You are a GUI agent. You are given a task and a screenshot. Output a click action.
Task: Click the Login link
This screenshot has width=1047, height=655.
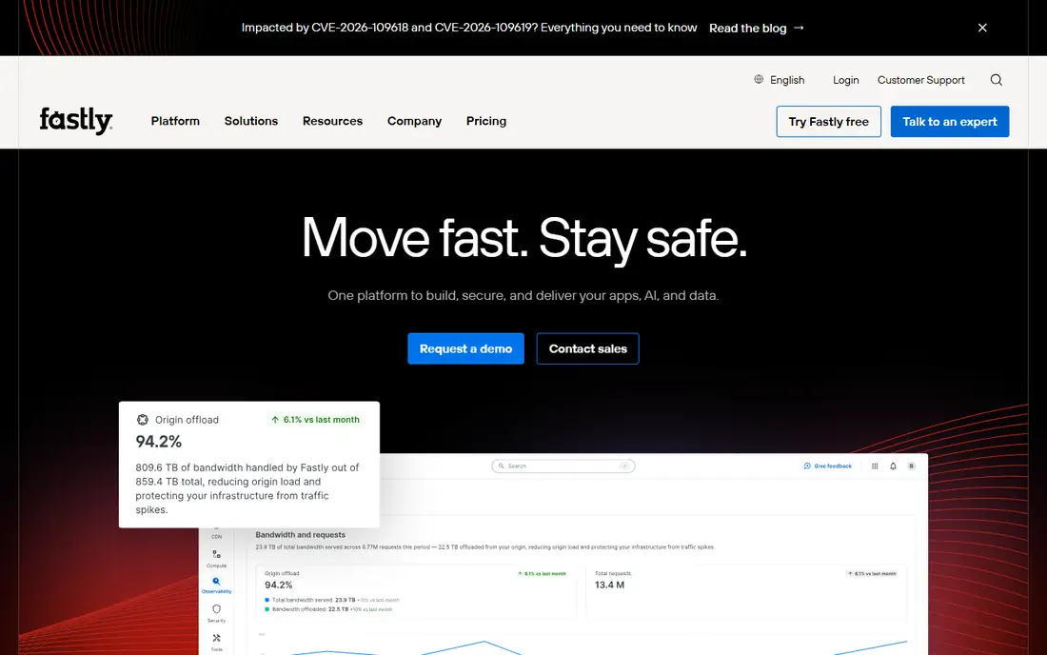coord(845,80)
